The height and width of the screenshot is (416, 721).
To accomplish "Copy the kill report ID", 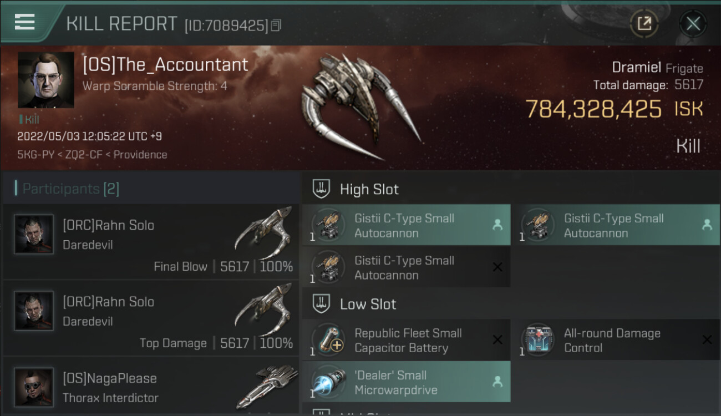I will pyautogui.click(x=276, y=25).
